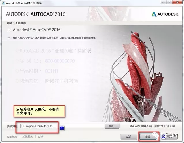The image size is (184, 143).
Task: Click the 安装 breadcrumb text
Action: click(10, 23)
